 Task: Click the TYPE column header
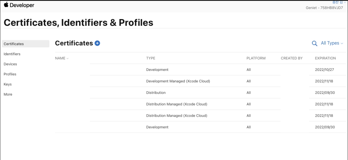pos(150,58)
